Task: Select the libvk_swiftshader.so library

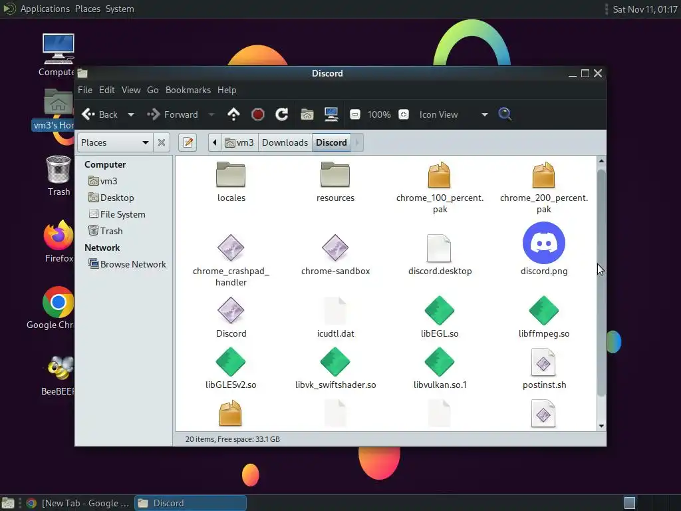Action: point(335,369)
